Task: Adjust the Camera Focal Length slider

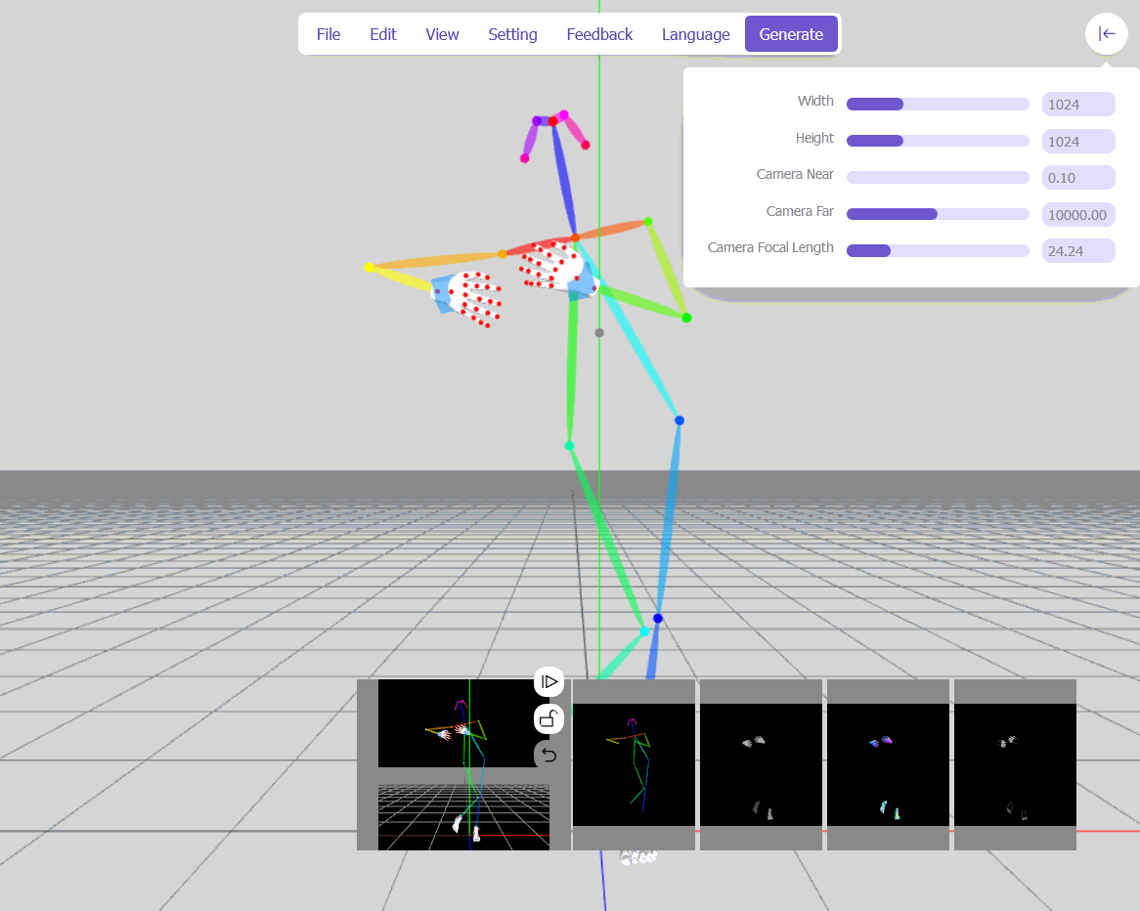Action: (938, 251)
